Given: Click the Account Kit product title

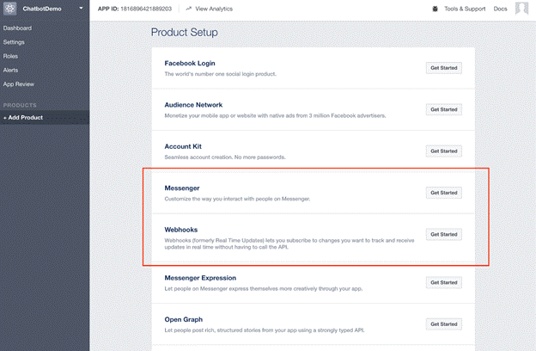Looking at the screenshot, I should 183,146.
